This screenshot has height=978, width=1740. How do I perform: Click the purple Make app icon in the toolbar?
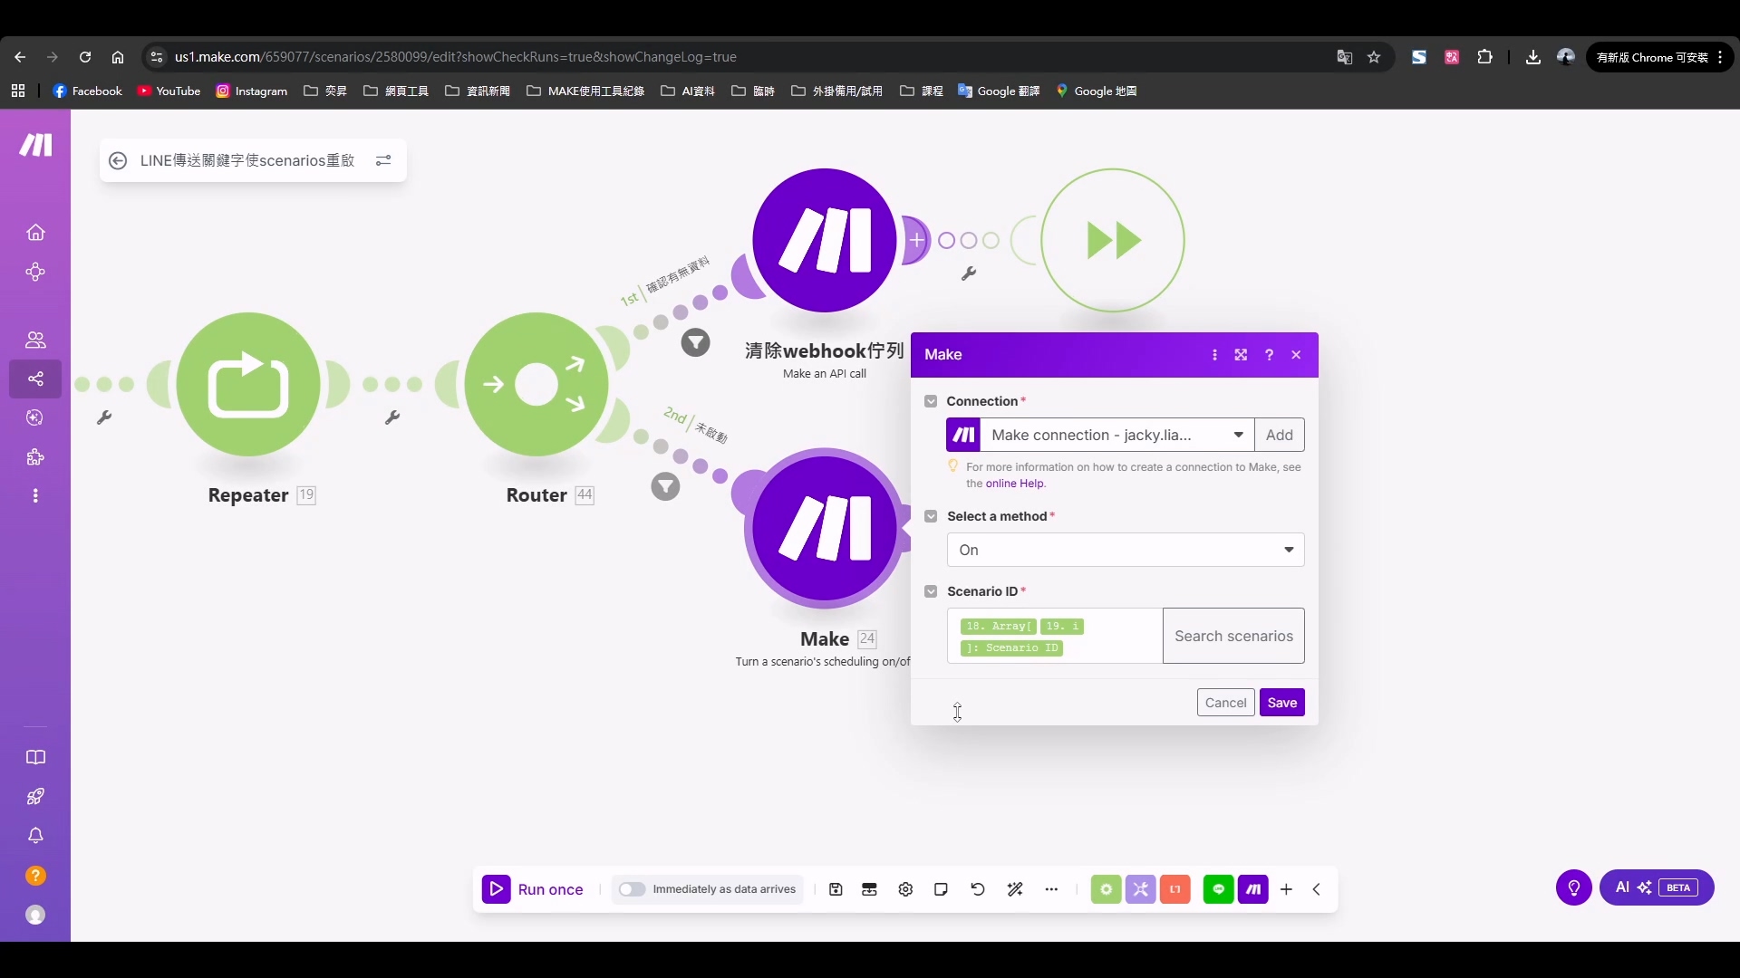(x=1253, y=889)
